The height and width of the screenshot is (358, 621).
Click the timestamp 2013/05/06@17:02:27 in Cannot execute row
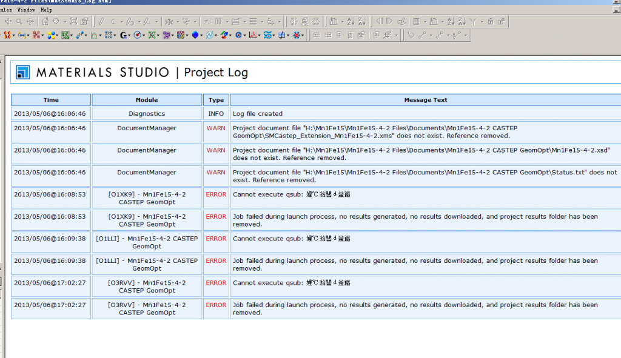click(50, 283)
